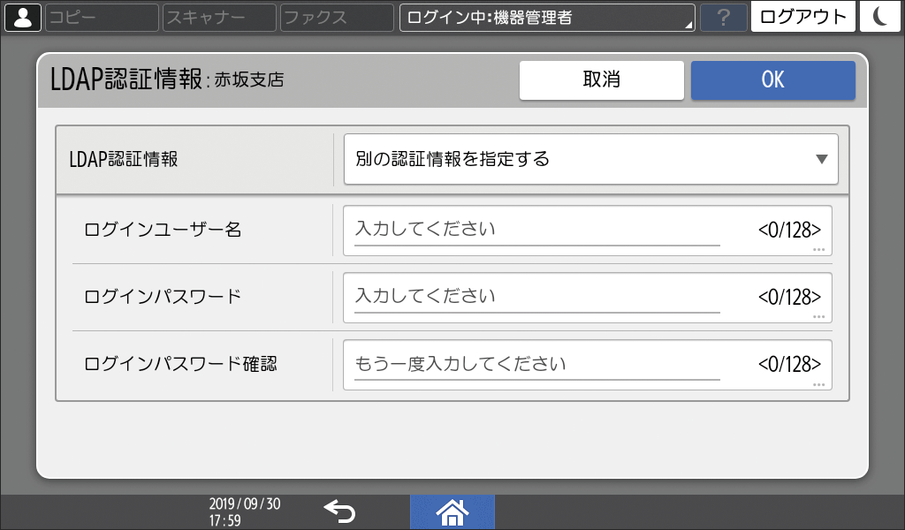Go back using the return arrow icon
Viewport: 905px width, 530px height.
(342, 511)
